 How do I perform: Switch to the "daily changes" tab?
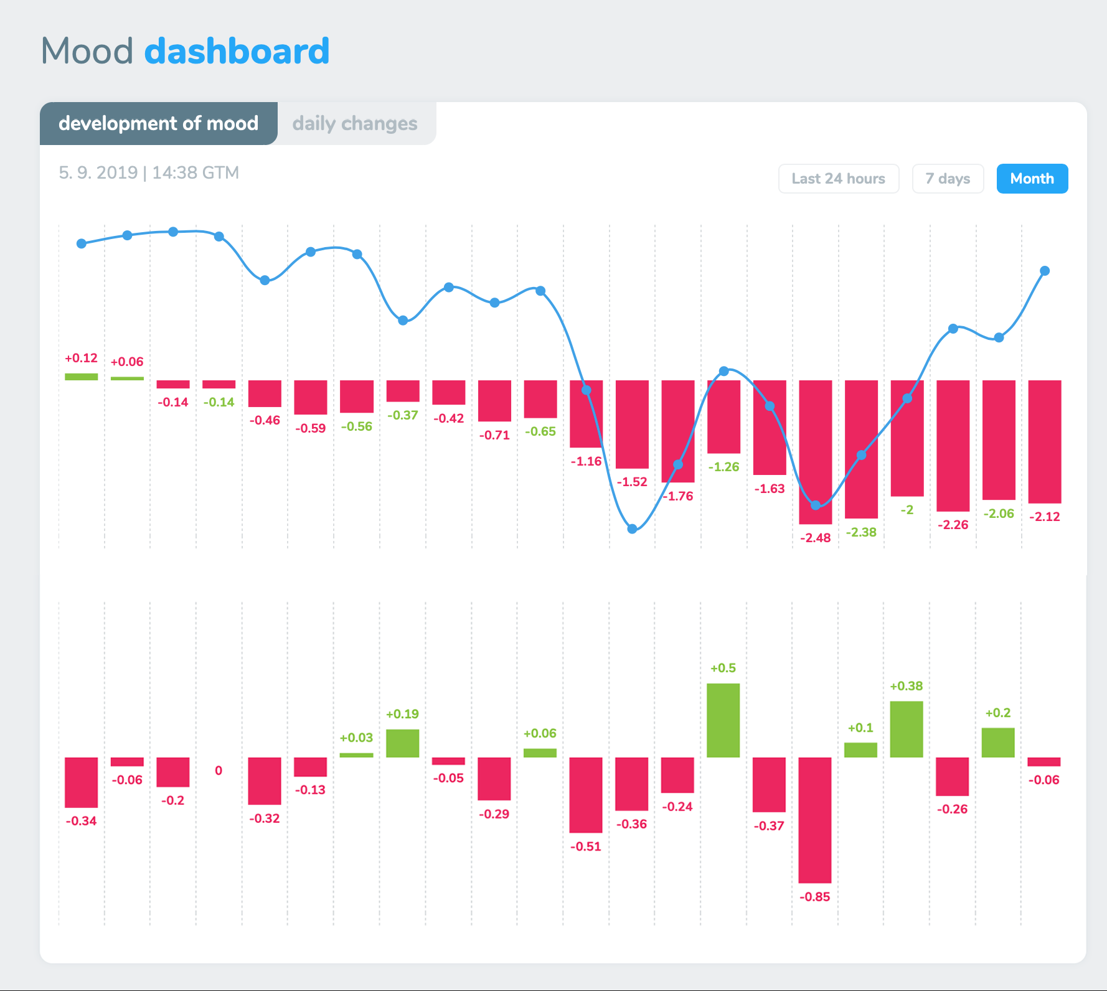point(355,123)
